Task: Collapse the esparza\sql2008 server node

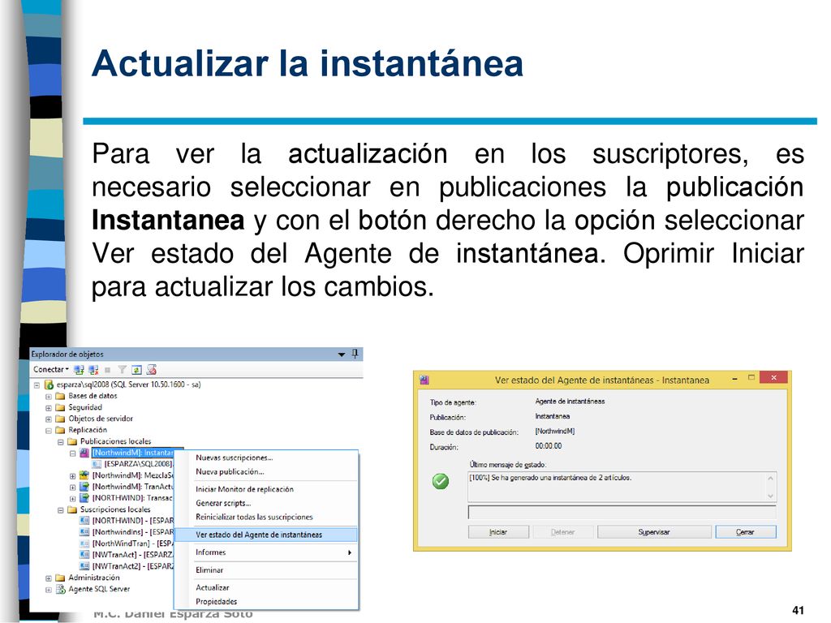Action: pyautogui.click(x=37, y=385)
